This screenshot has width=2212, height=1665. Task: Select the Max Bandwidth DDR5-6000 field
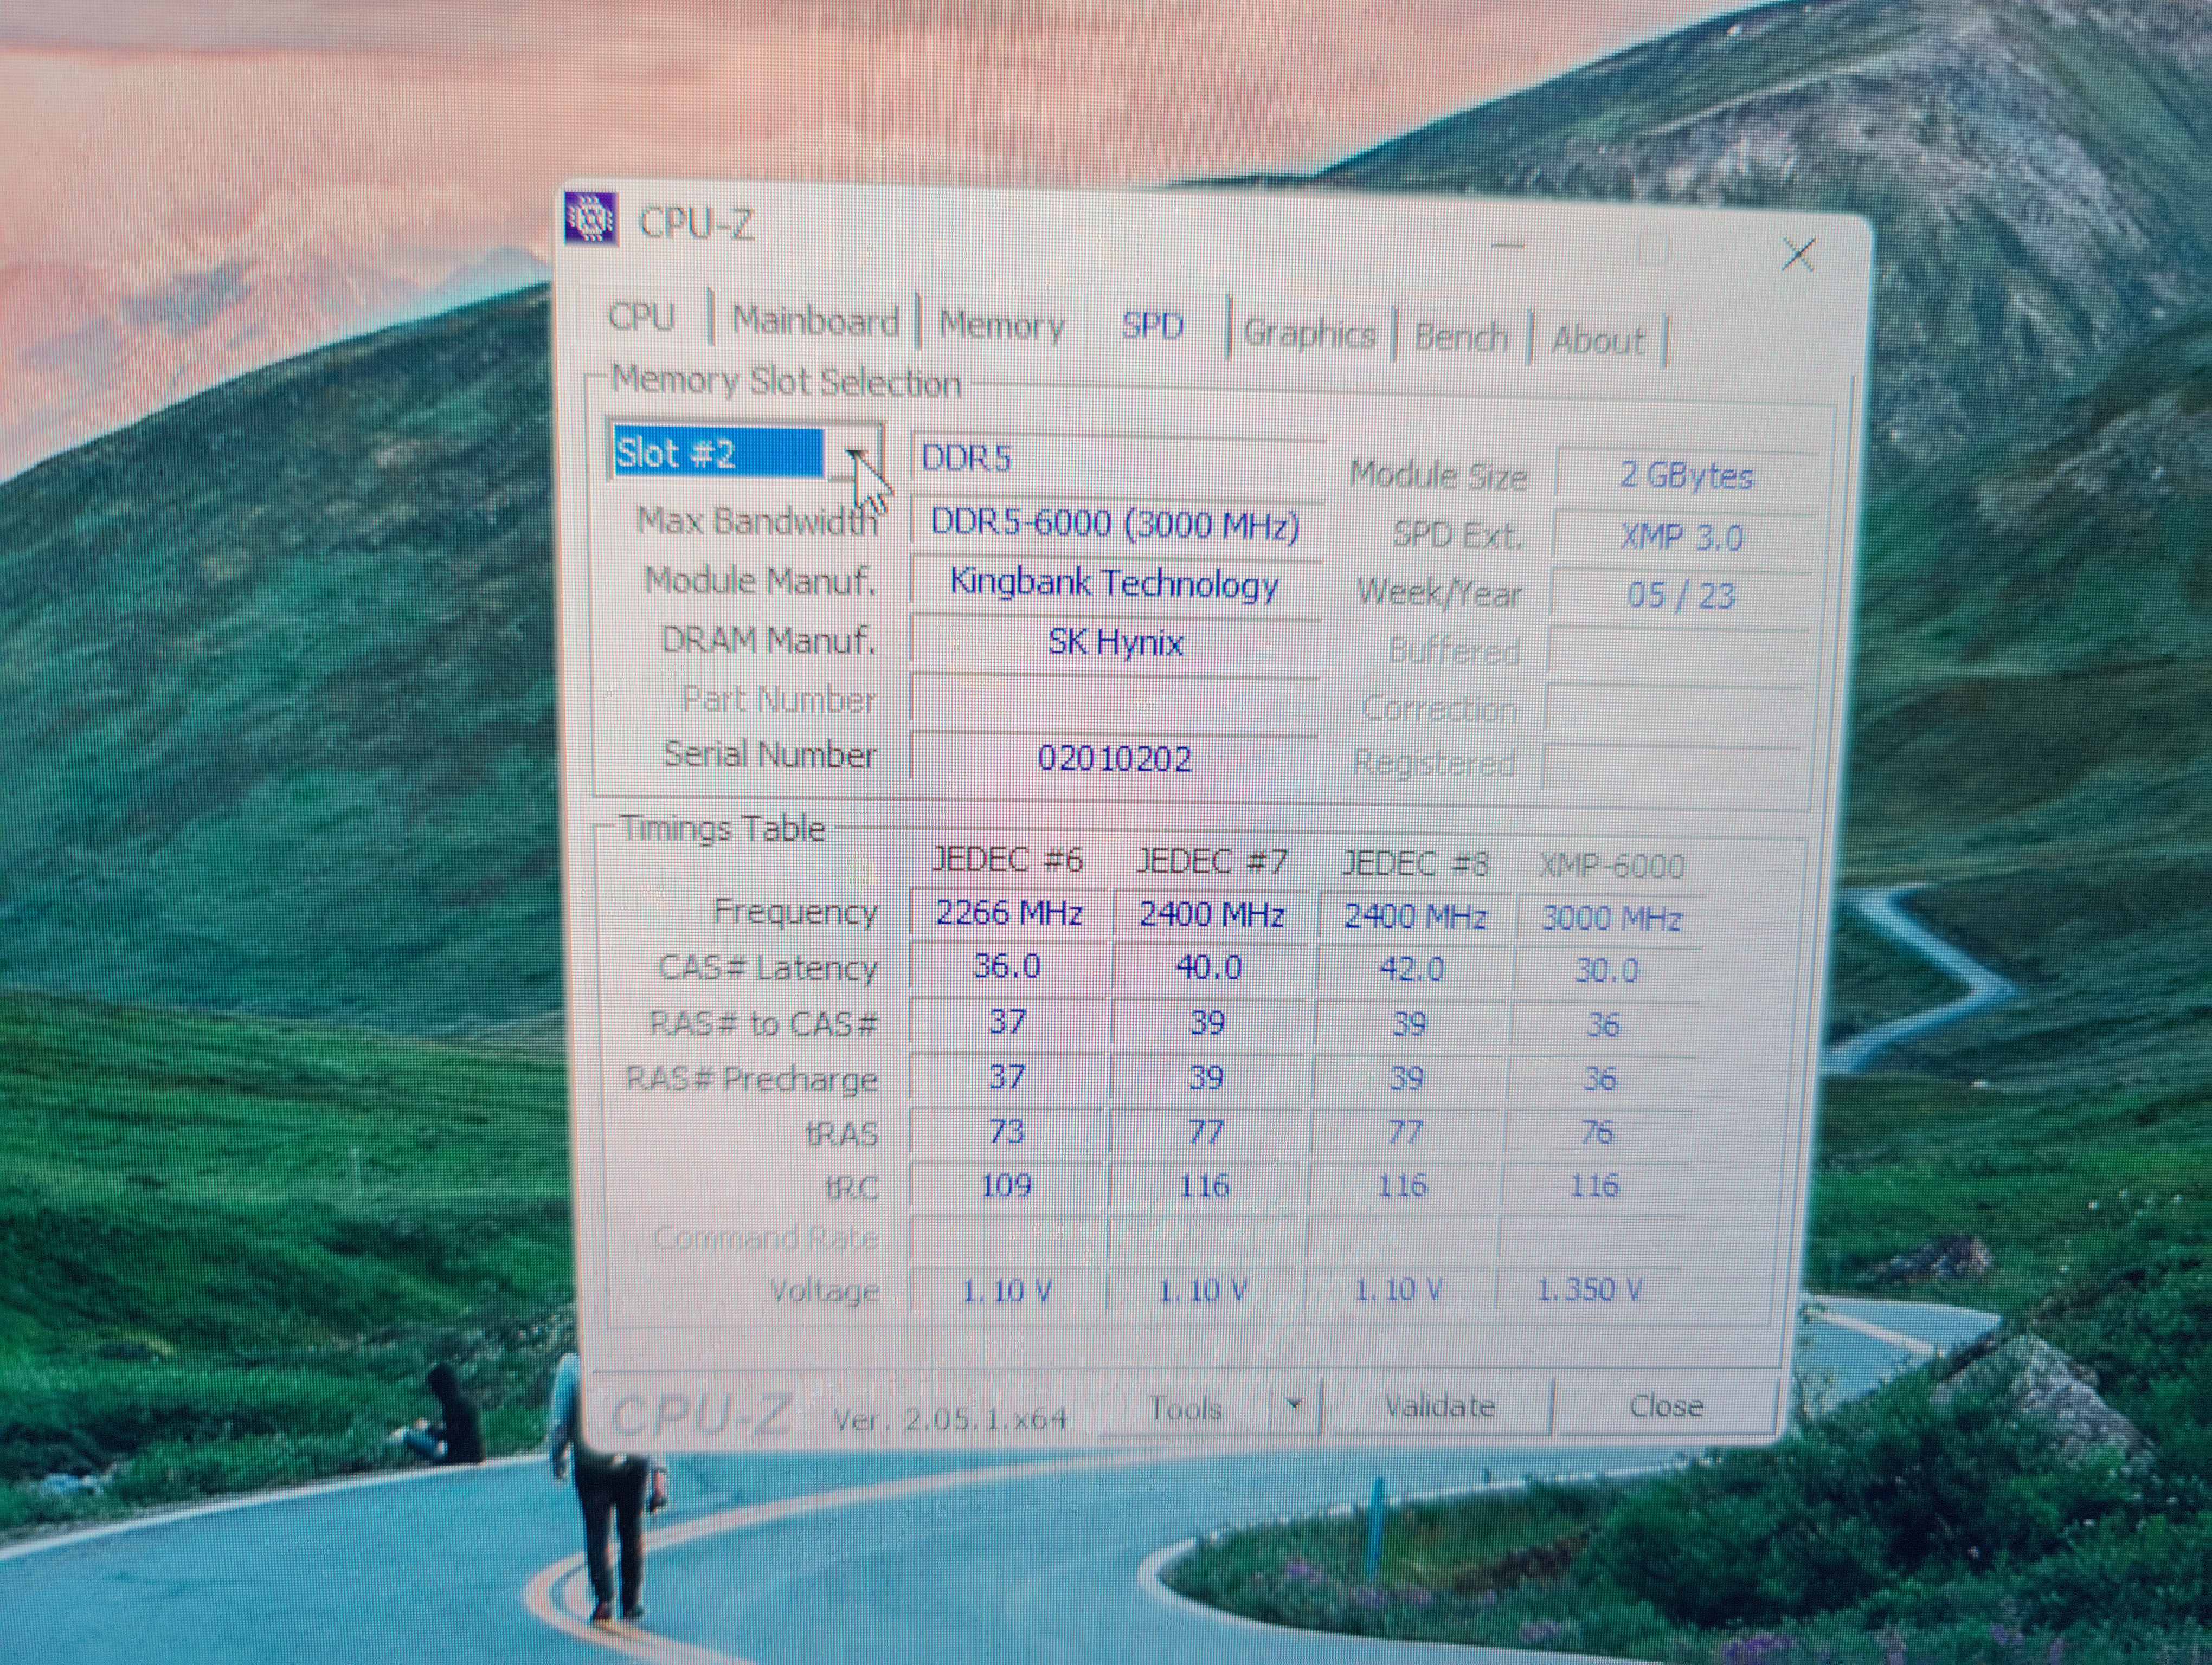(1114, 525)
